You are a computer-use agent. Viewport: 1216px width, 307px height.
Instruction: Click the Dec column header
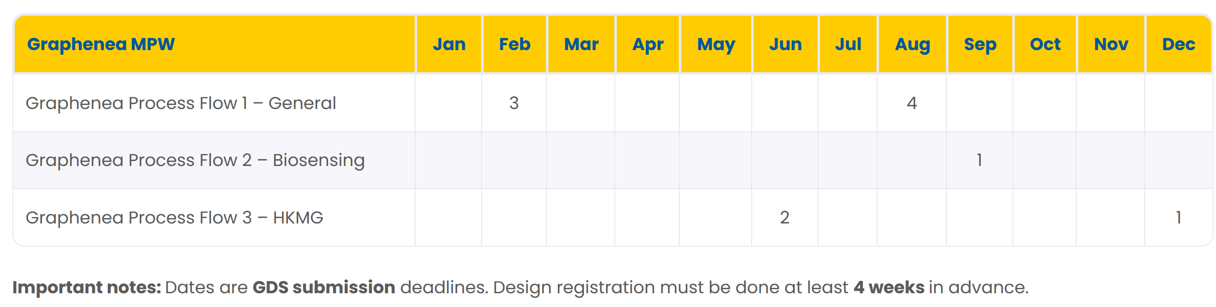pyautogui.click(x=1178, y=44)
